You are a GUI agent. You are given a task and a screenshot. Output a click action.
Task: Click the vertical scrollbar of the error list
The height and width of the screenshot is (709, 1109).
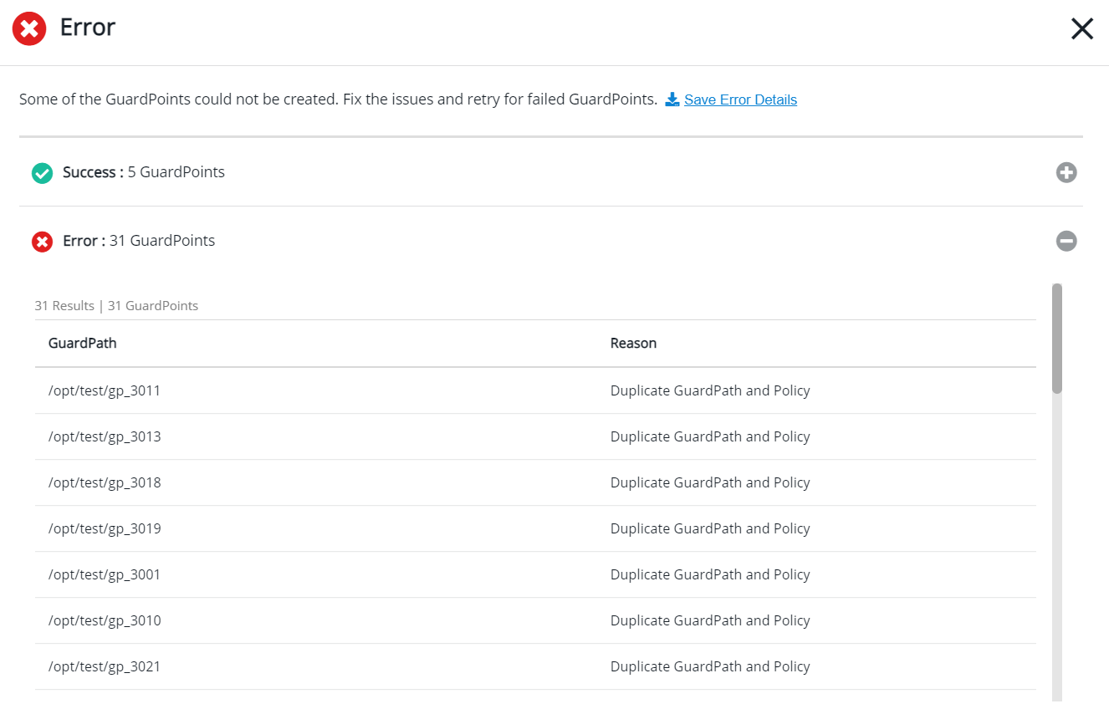1057,339
